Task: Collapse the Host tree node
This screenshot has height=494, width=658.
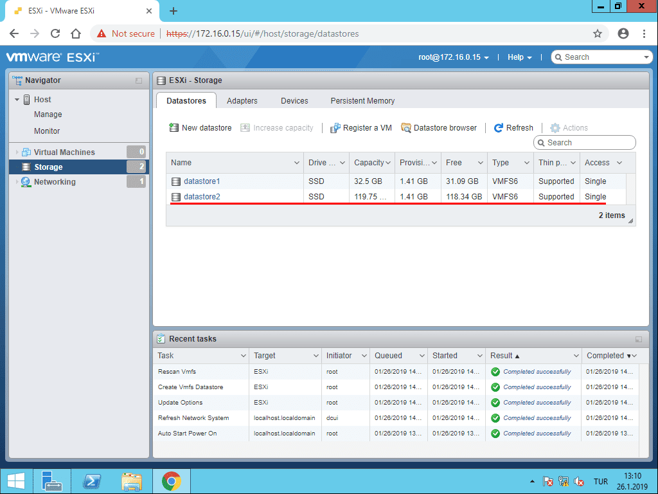Action: tap(17, 100)
